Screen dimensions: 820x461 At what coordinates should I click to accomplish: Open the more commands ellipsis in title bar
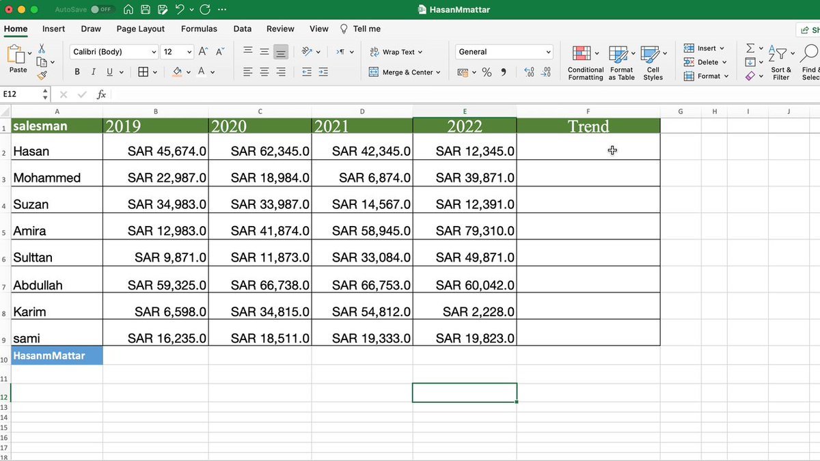coord(222,10)
